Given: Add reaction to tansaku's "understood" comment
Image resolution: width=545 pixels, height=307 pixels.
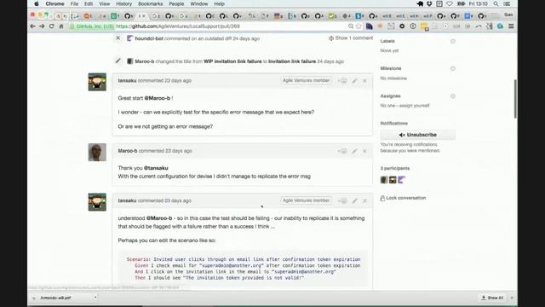Looking at the screenshot, I should pos(342,201).
